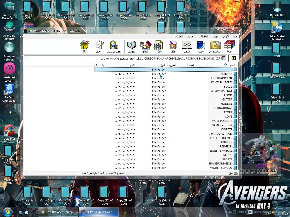Viewport: 290px width, 217px height.
Task: Select the POINTERS folder row
Action: tap(166, 142)
